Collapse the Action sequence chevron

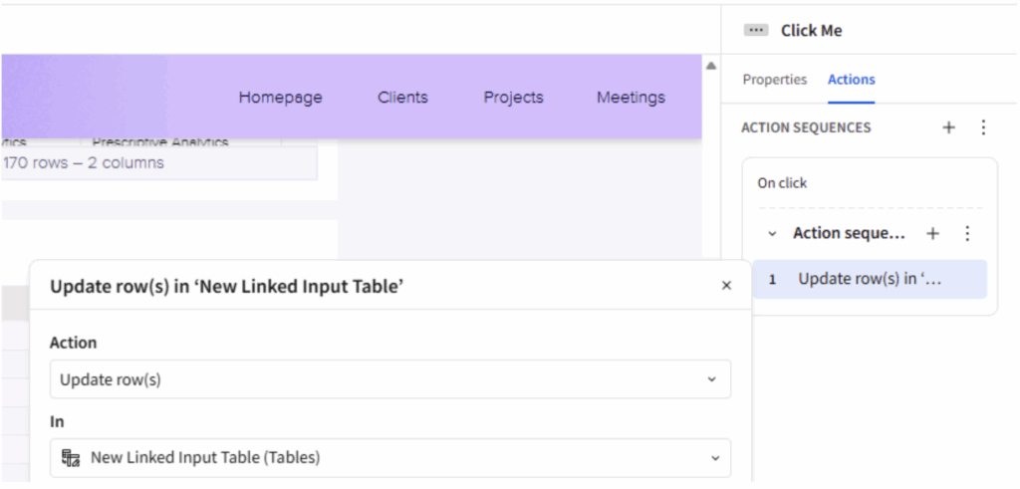[x=772, y=234]
